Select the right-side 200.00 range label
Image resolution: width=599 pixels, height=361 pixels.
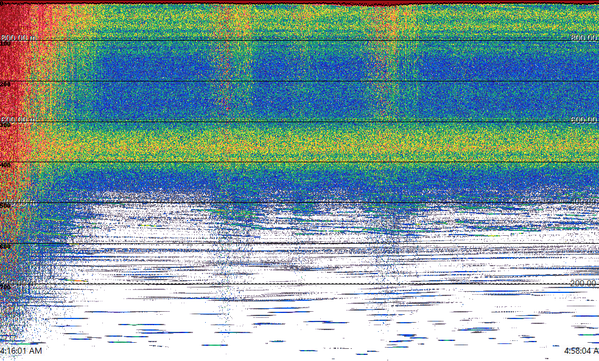[584, 283]
